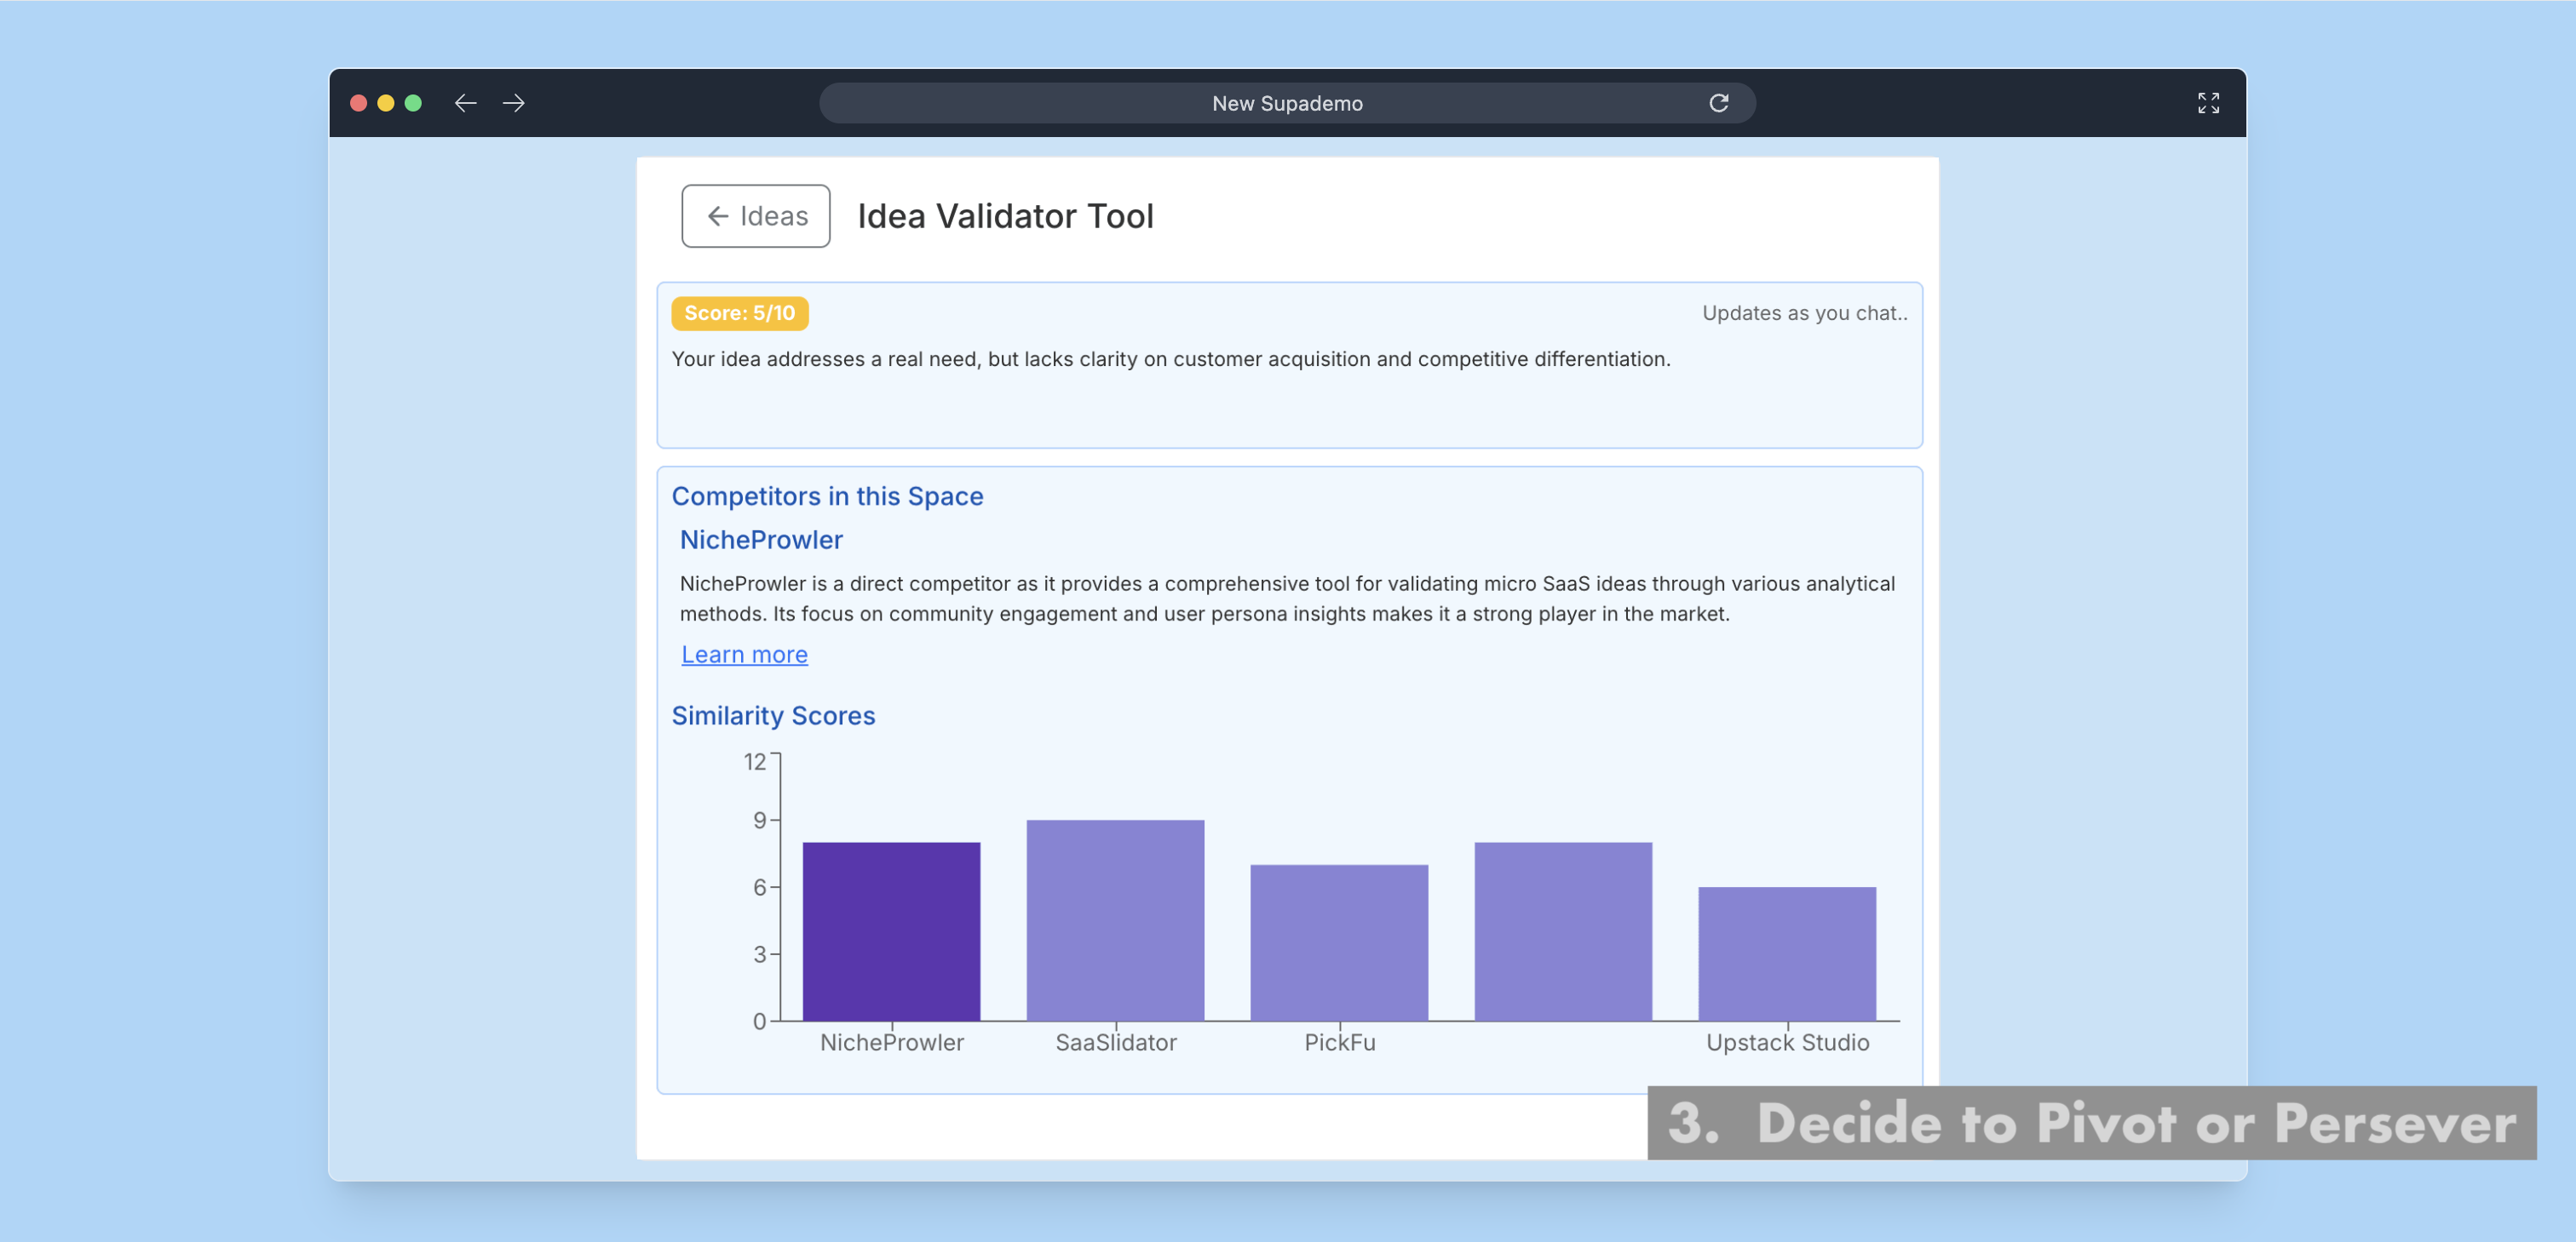Click the green maximize window dot

point(413,103)
